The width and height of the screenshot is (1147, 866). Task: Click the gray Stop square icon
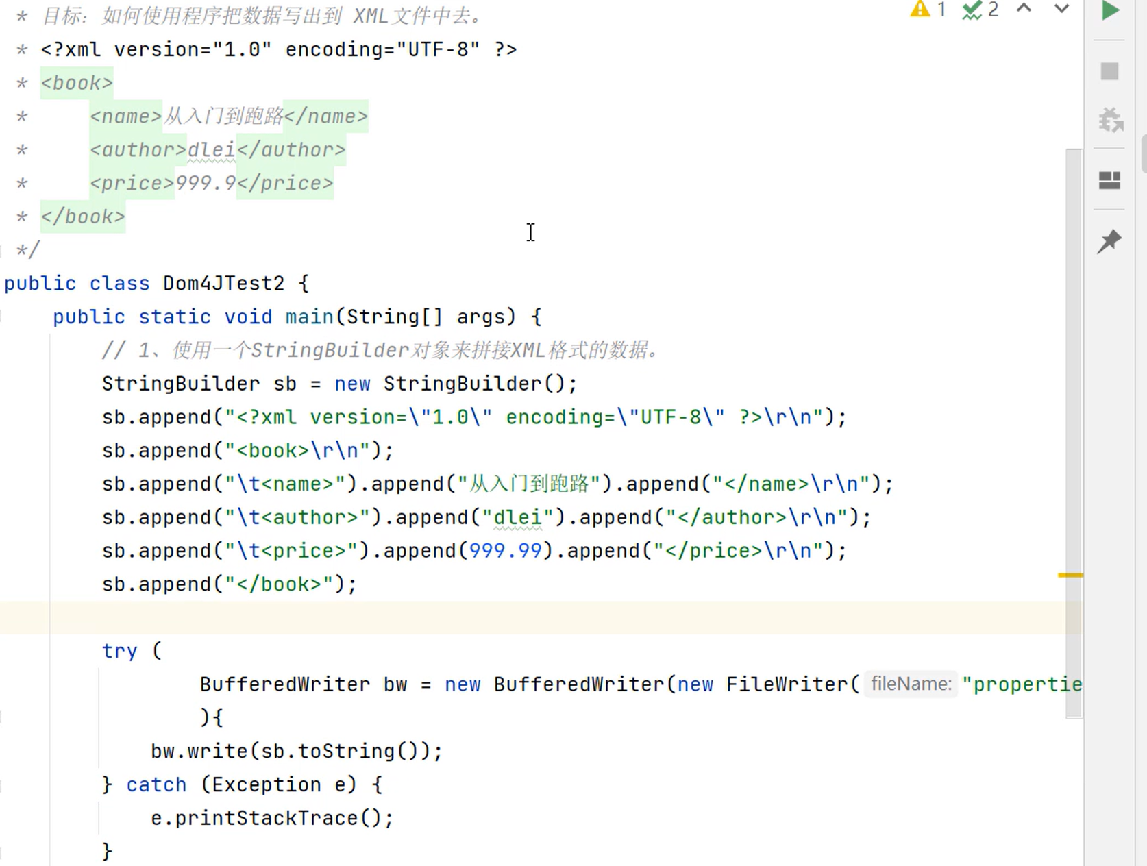(1110, 71)
